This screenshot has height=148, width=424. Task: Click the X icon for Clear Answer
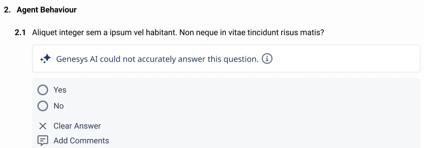(x=43, y=126)
